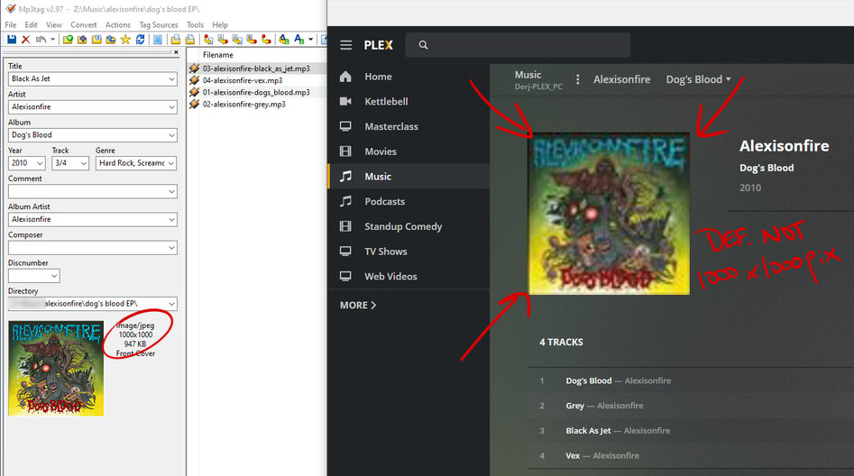Open the Tools menu
Screen dimensions: 854x476
195,25
